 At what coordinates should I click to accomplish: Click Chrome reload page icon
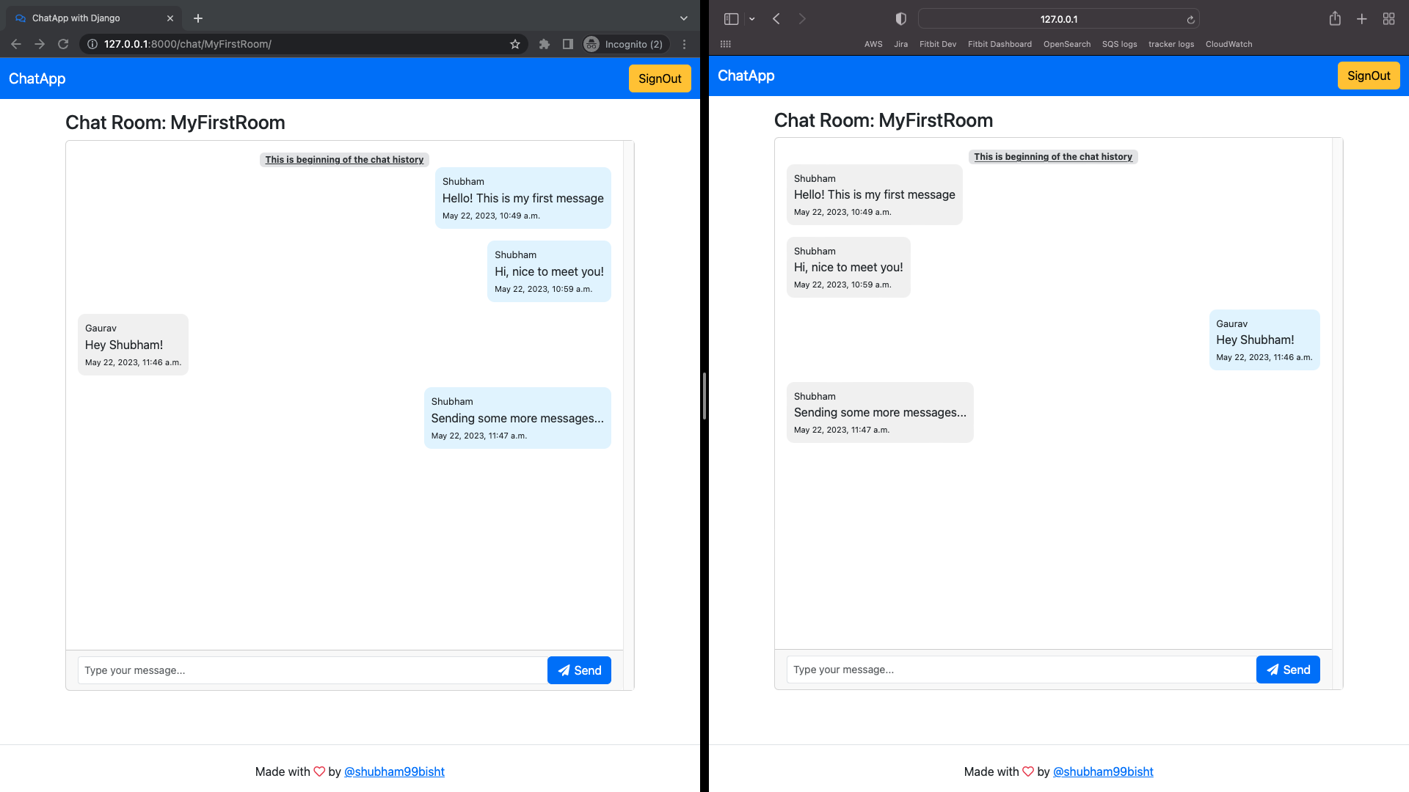click(x=63, y=44)
